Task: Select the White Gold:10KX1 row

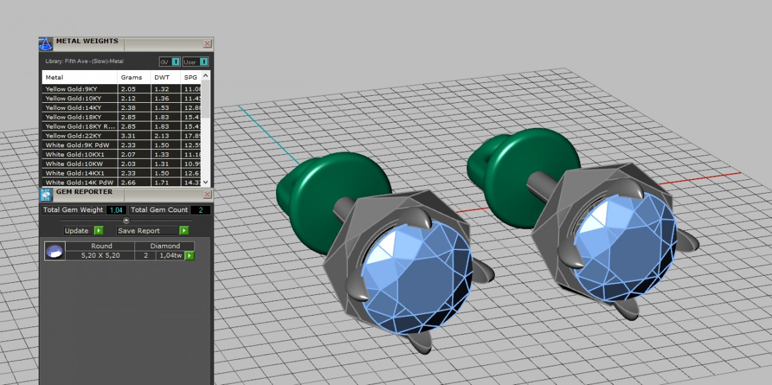Action: click(122, 154)
